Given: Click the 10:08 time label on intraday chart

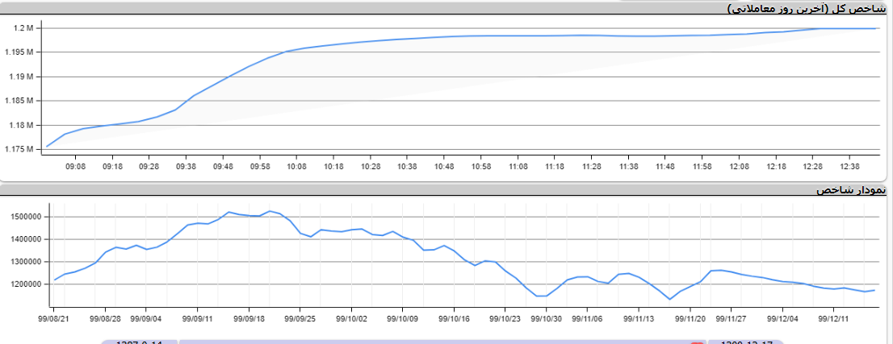Looking at the screenshot, I should pyautogui.click(x=297, y=166).
